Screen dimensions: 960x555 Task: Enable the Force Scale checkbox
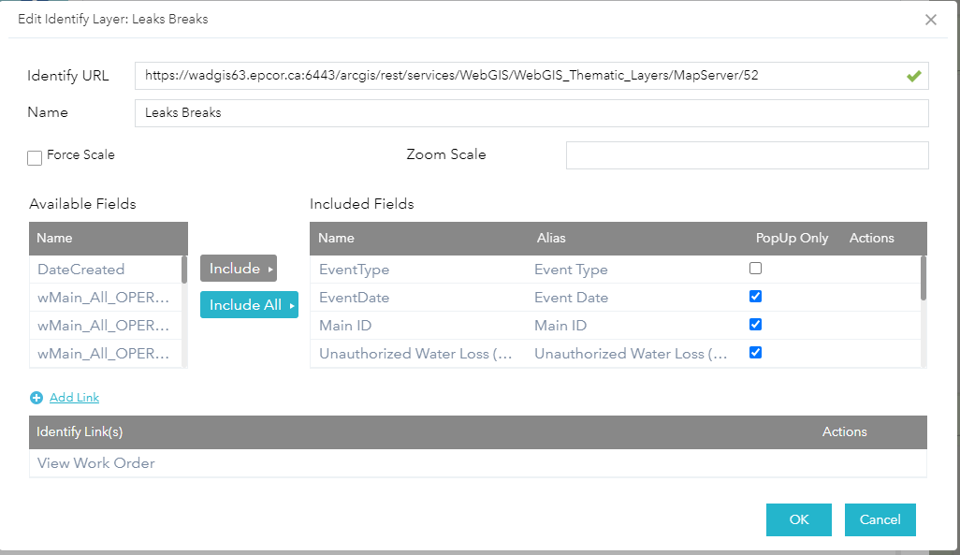tap(34, 156)
